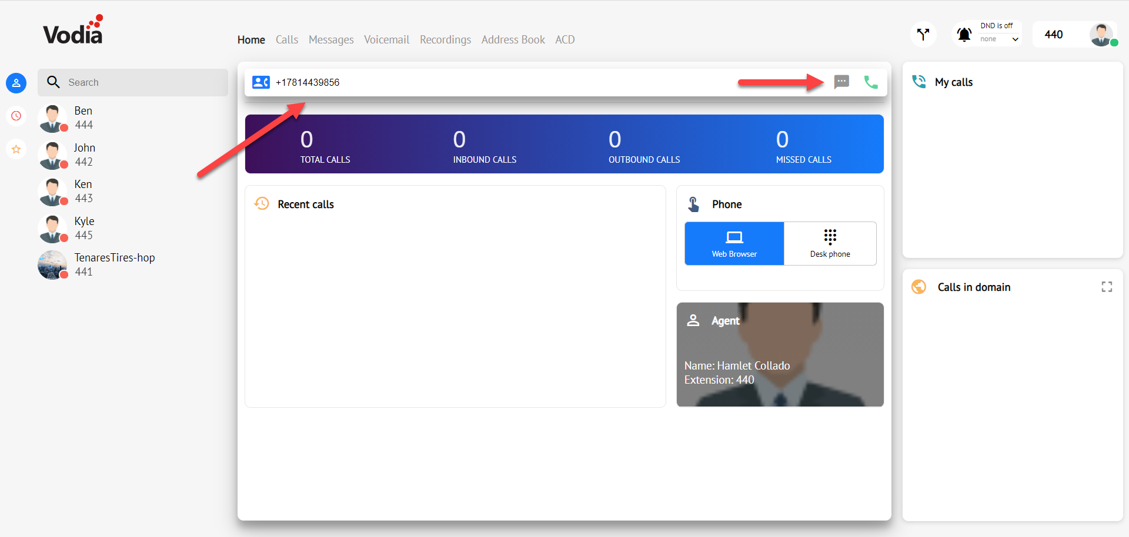This screenshot has height=537, width=1129.
Task: Click the DND is off label
Action: [x=996, y=26]
